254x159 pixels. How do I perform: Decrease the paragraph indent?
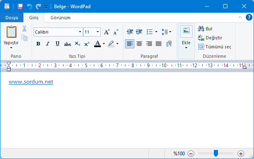tap(130, 32)
